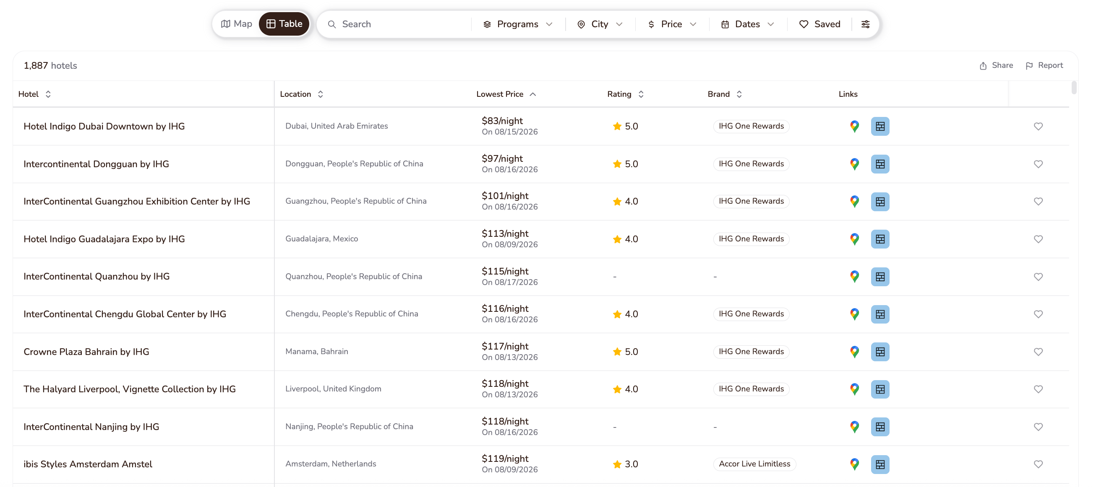The width and height of the screenshot is (1096, 487).
Task: Open table details icon for Intercontinental Dongguan
Action: point(880,164)
